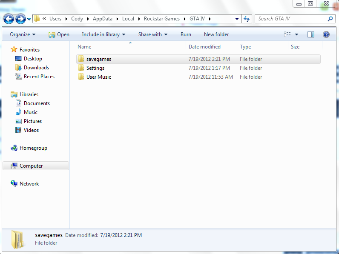Open Help with the question mark icon
Screen dimensions: 339x254
(326, 34)
